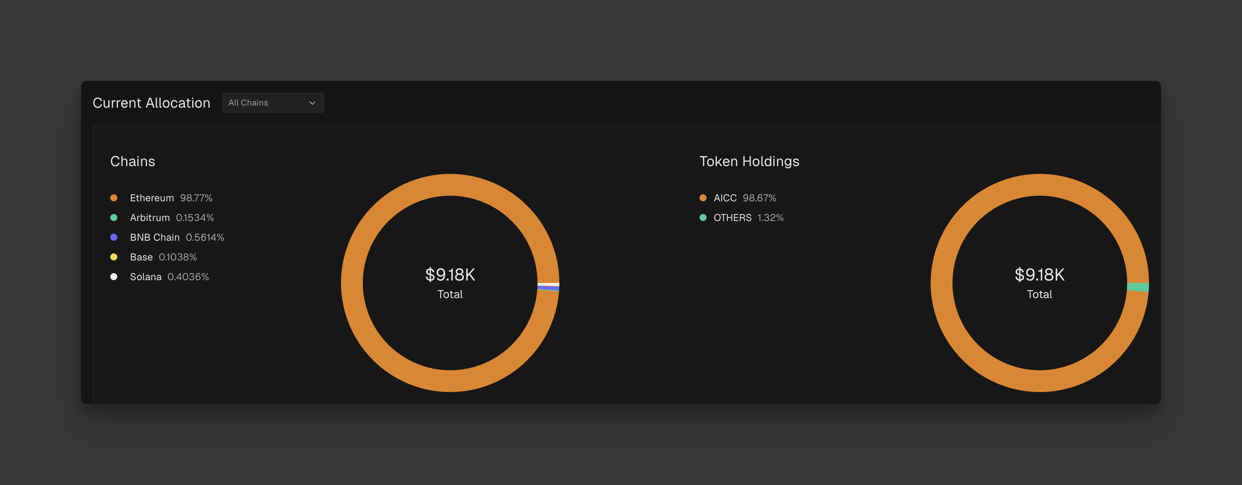Viewport: 1242px width, 485px height.
Task: Select the AICC 98.67% legend entry
Action: [x=744, y=198]
